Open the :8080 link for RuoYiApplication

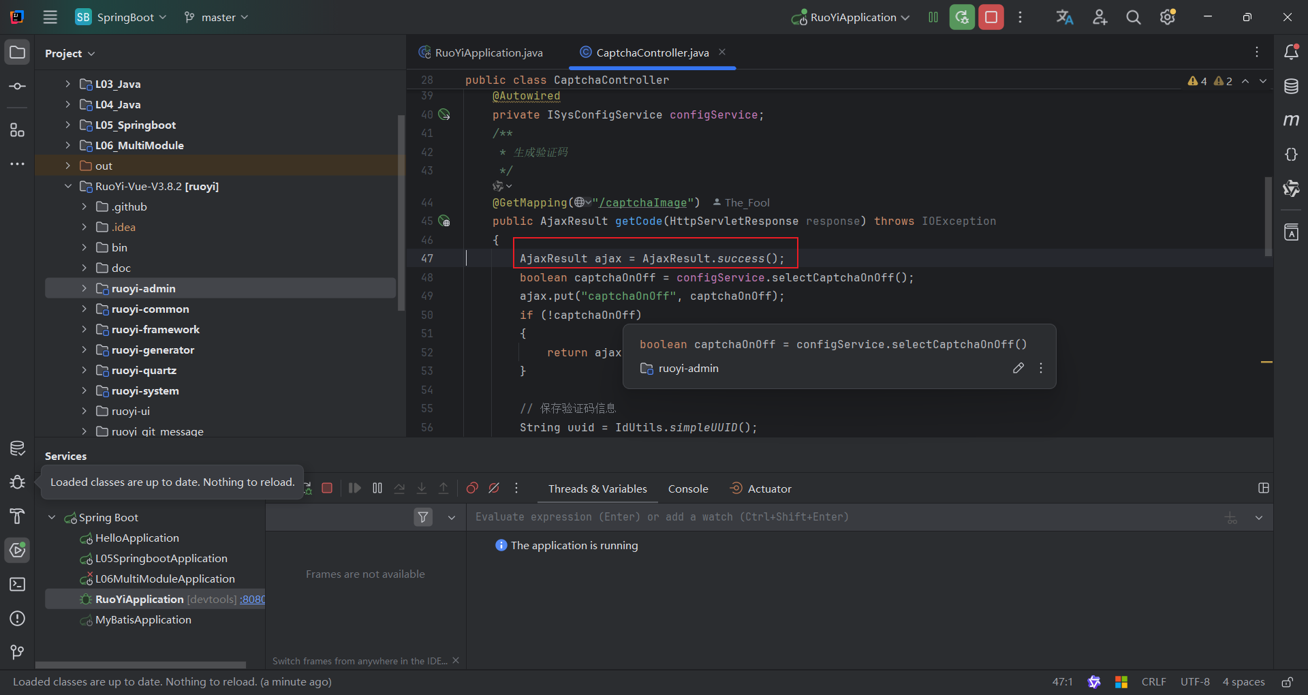(253, 599)
